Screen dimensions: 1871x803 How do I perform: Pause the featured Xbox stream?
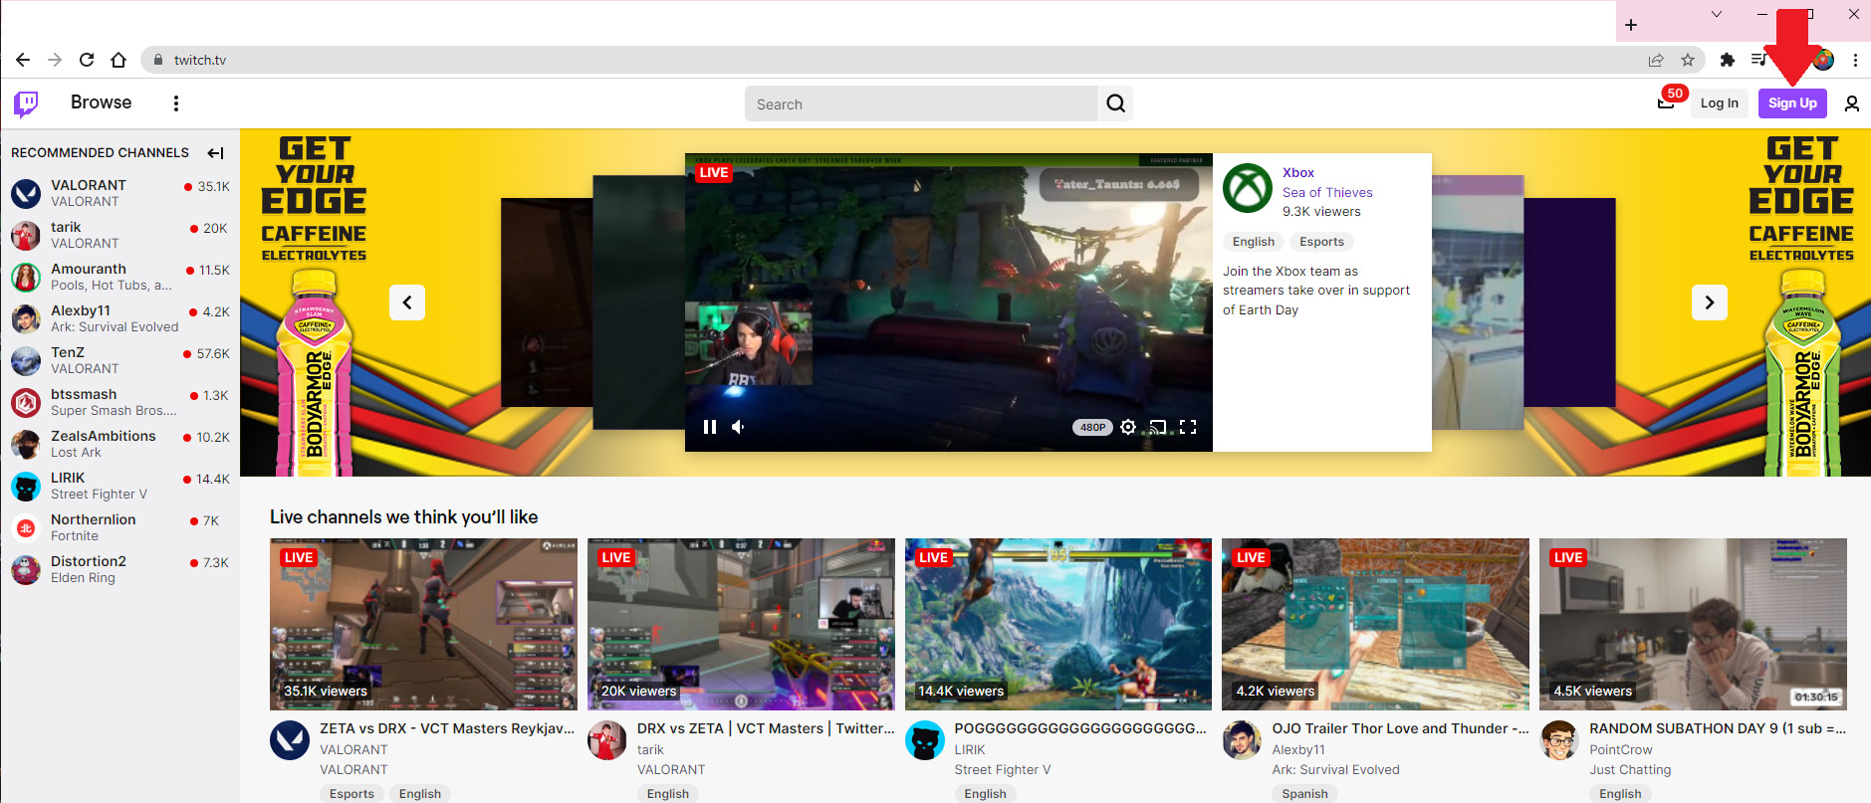[x=710, y=427]
